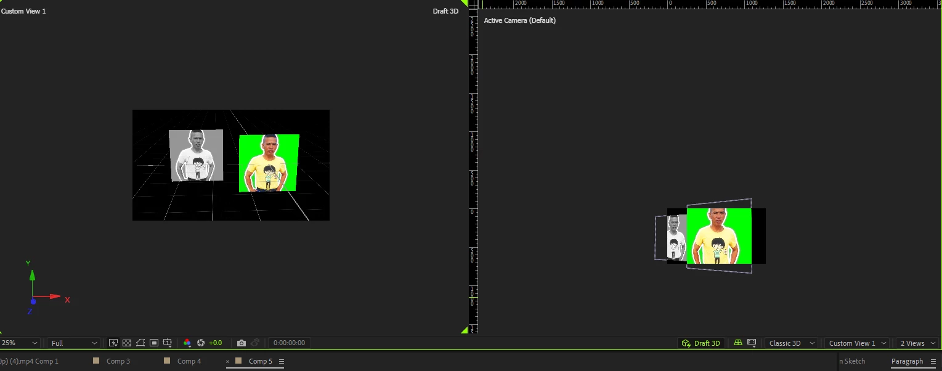942x371 pixels.
Task: Click the Show Snapshot icon
Action: [255, 343]
